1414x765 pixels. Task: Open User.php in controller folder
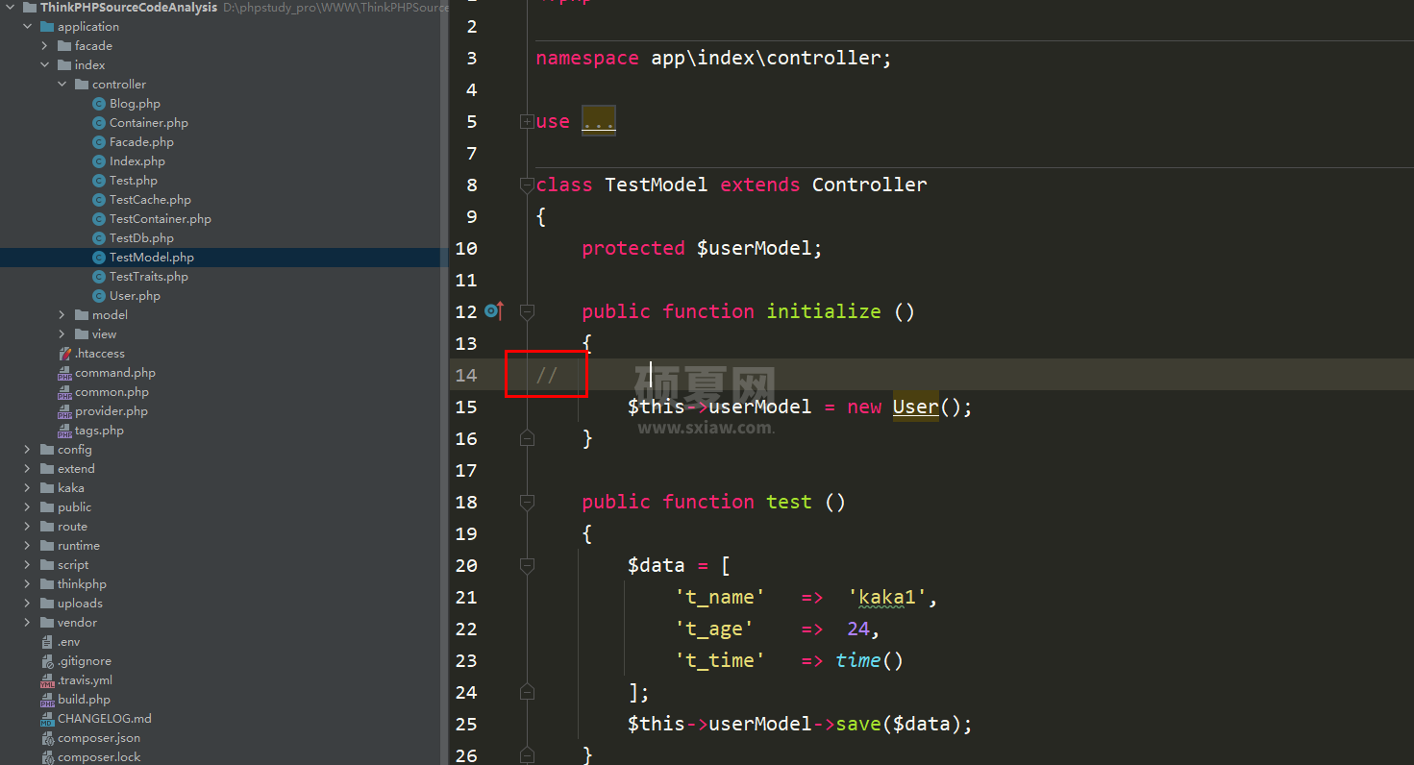(135, 296)
